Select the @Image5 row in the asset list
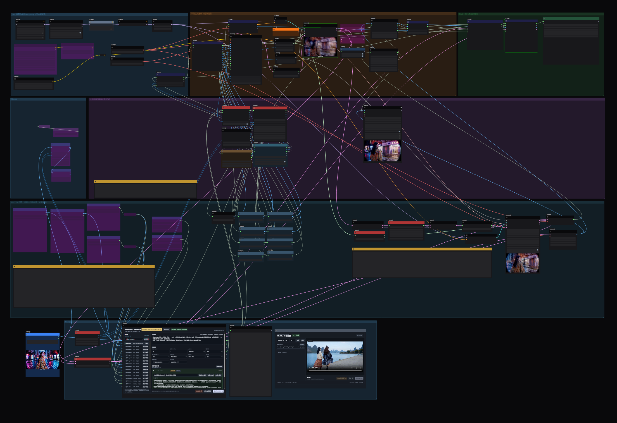The width and height of the screenshot is (617, 423). tap(136, 355)
